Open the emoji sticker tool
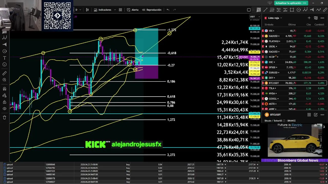This screenshot has height=184, width=328. click(x=4, y=65)
